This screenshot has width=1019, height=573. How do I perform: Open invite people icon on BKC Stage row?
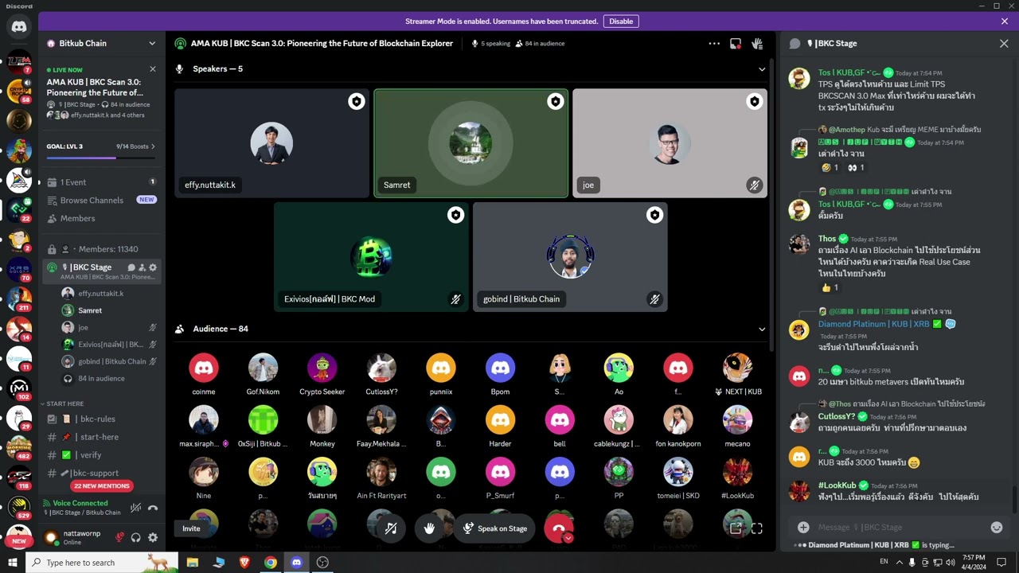point(142,267)
